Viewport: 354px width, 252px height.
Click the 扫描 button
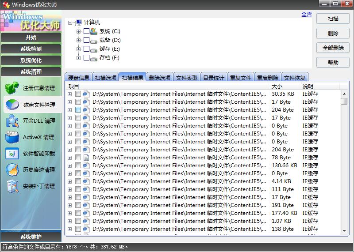coord(333,19)
